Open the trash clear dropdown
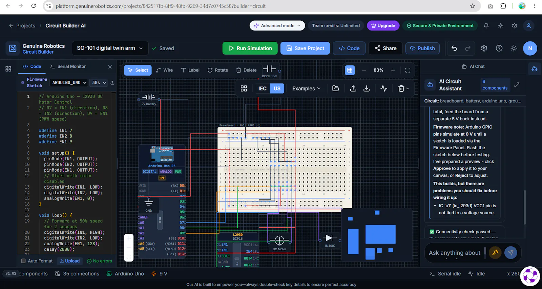 [403, 89]
